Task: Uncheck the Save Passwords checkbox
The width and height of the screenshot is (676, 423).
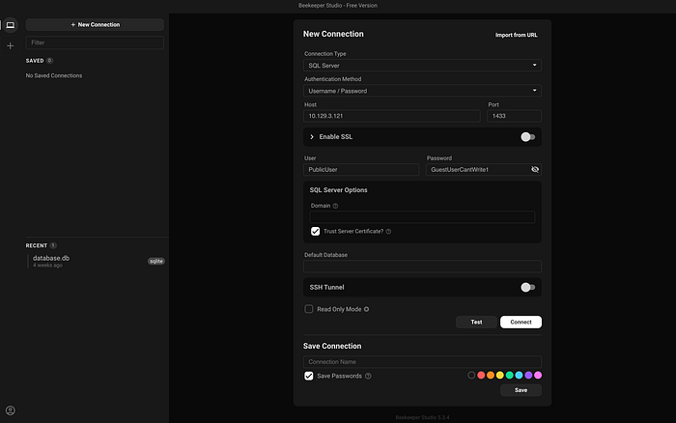Action: pos(309,376)
